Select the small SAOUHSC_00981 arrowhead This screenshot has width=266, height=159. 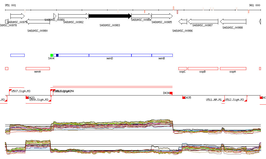[55, 16]
